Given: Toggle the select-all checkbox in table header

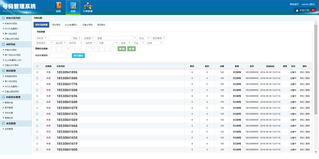Looking at the screenshot, I should pyautogui.click(x=37, y=66).
